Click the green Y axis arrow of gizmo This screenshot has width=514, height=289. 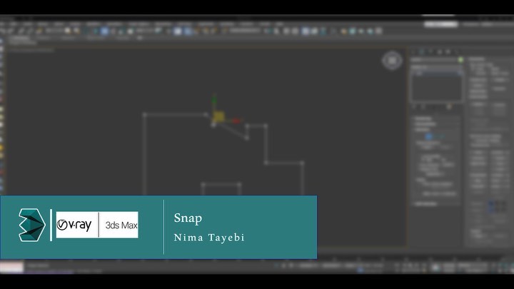point(214,100)
